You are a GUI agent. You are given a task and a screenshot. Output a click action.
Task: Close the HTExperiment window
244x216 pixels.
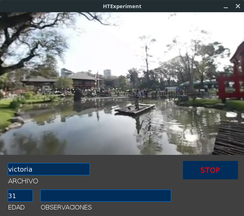[x=238, y=7]
